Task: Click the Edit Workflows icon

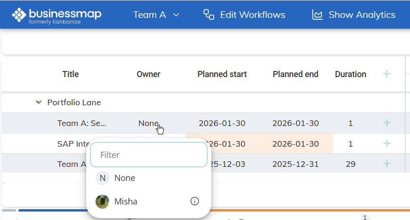Action: 209,15
